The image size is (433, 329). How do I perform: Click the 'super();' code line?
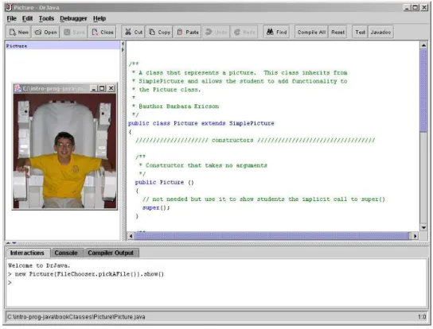(156, 207)
